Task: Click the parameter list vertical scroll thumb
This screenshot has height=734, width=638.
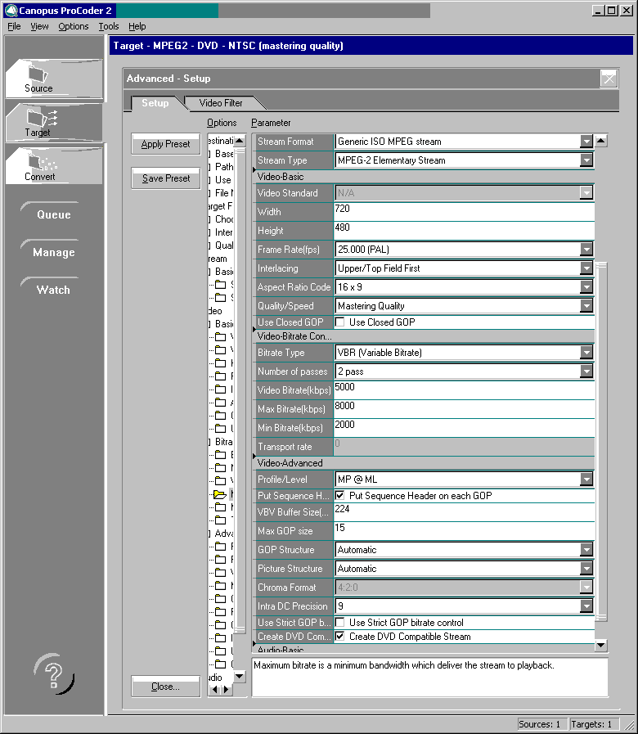Action: click(x=601, y=441)
